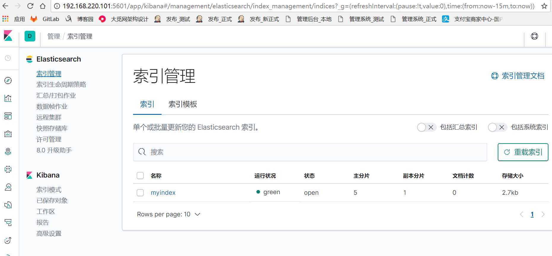Sort by the 文档计数 column header

pyautogui.click(x=463, y=176)
